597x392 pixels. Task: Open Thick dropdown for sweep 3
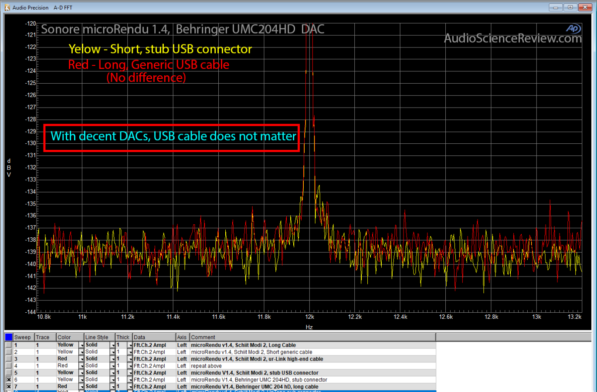[x=130, y=359]
